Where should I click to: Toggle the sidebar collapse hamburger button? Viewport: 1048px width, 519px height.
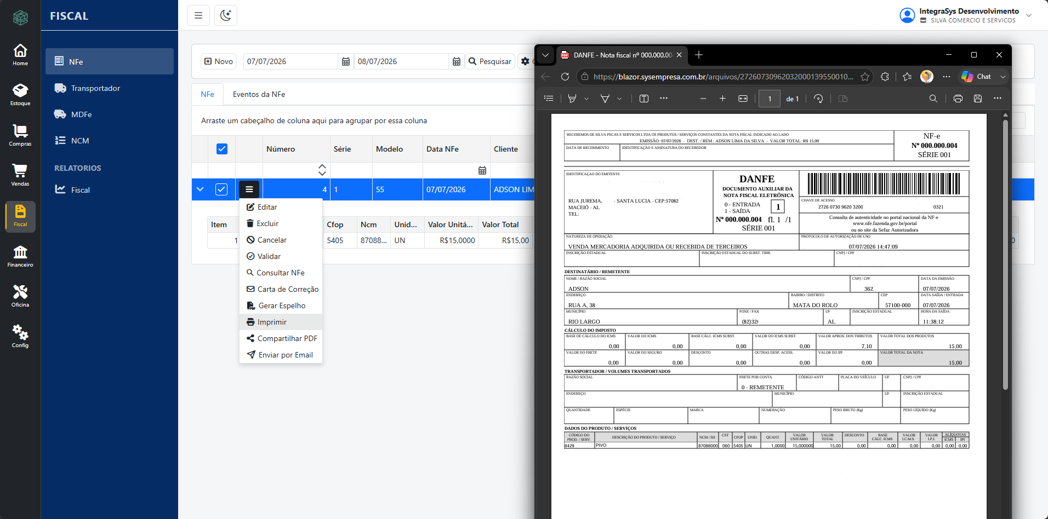coord(198,15)
